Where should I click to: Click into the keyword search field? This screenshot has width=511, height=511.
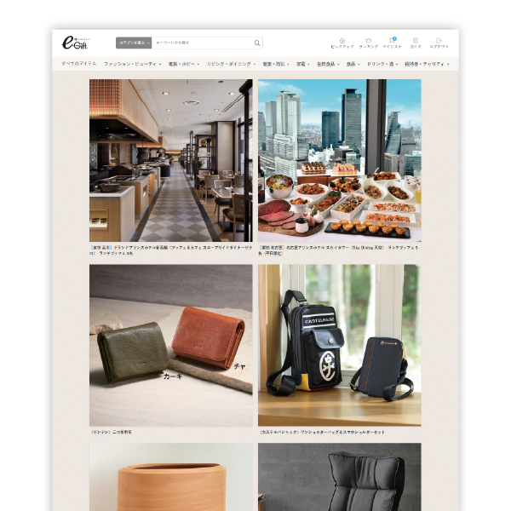click(203, 43)
